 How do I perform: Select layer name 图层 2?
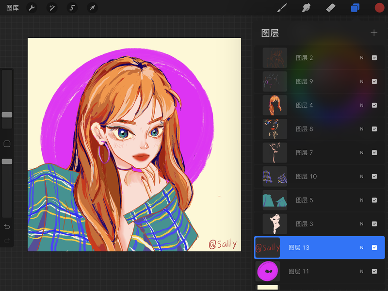click(x=305, y=58)
